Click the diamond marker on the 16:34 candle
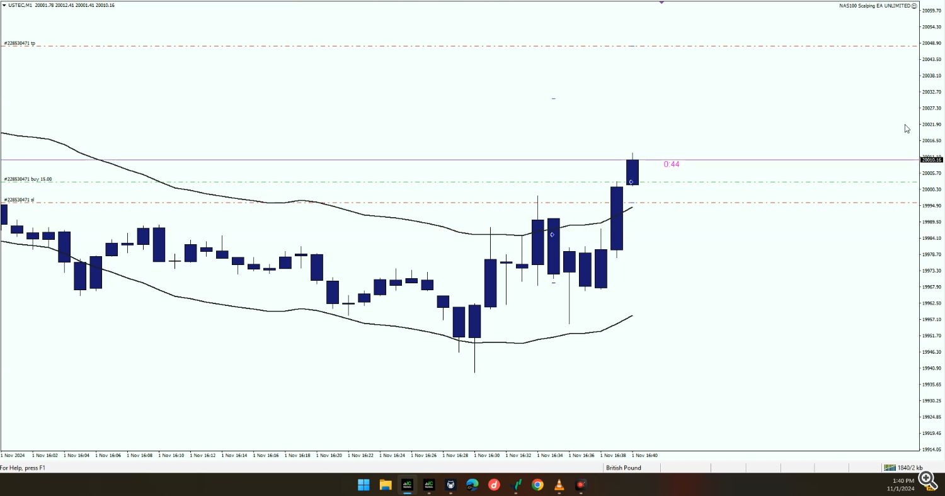 552,235
